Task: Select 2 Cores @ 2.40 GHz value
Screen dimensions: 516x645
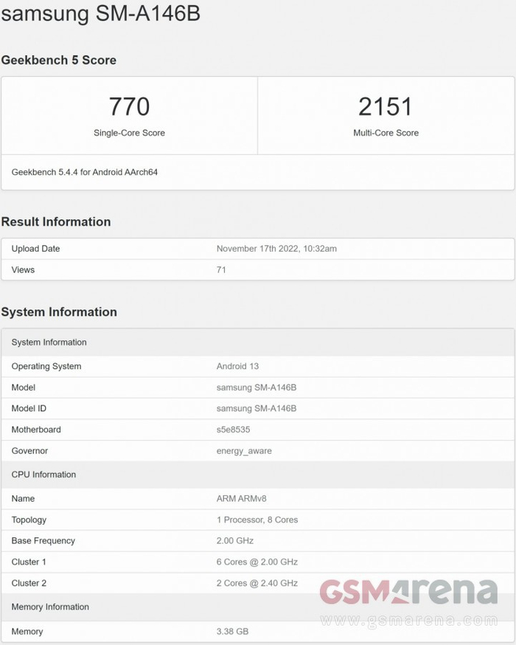Action: (x=257, y=583)
